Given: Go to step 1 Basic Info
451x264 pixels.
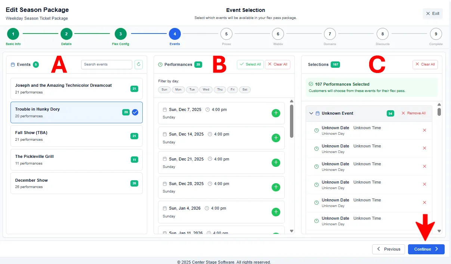Looking at the screenshot, I should (13, 34).
